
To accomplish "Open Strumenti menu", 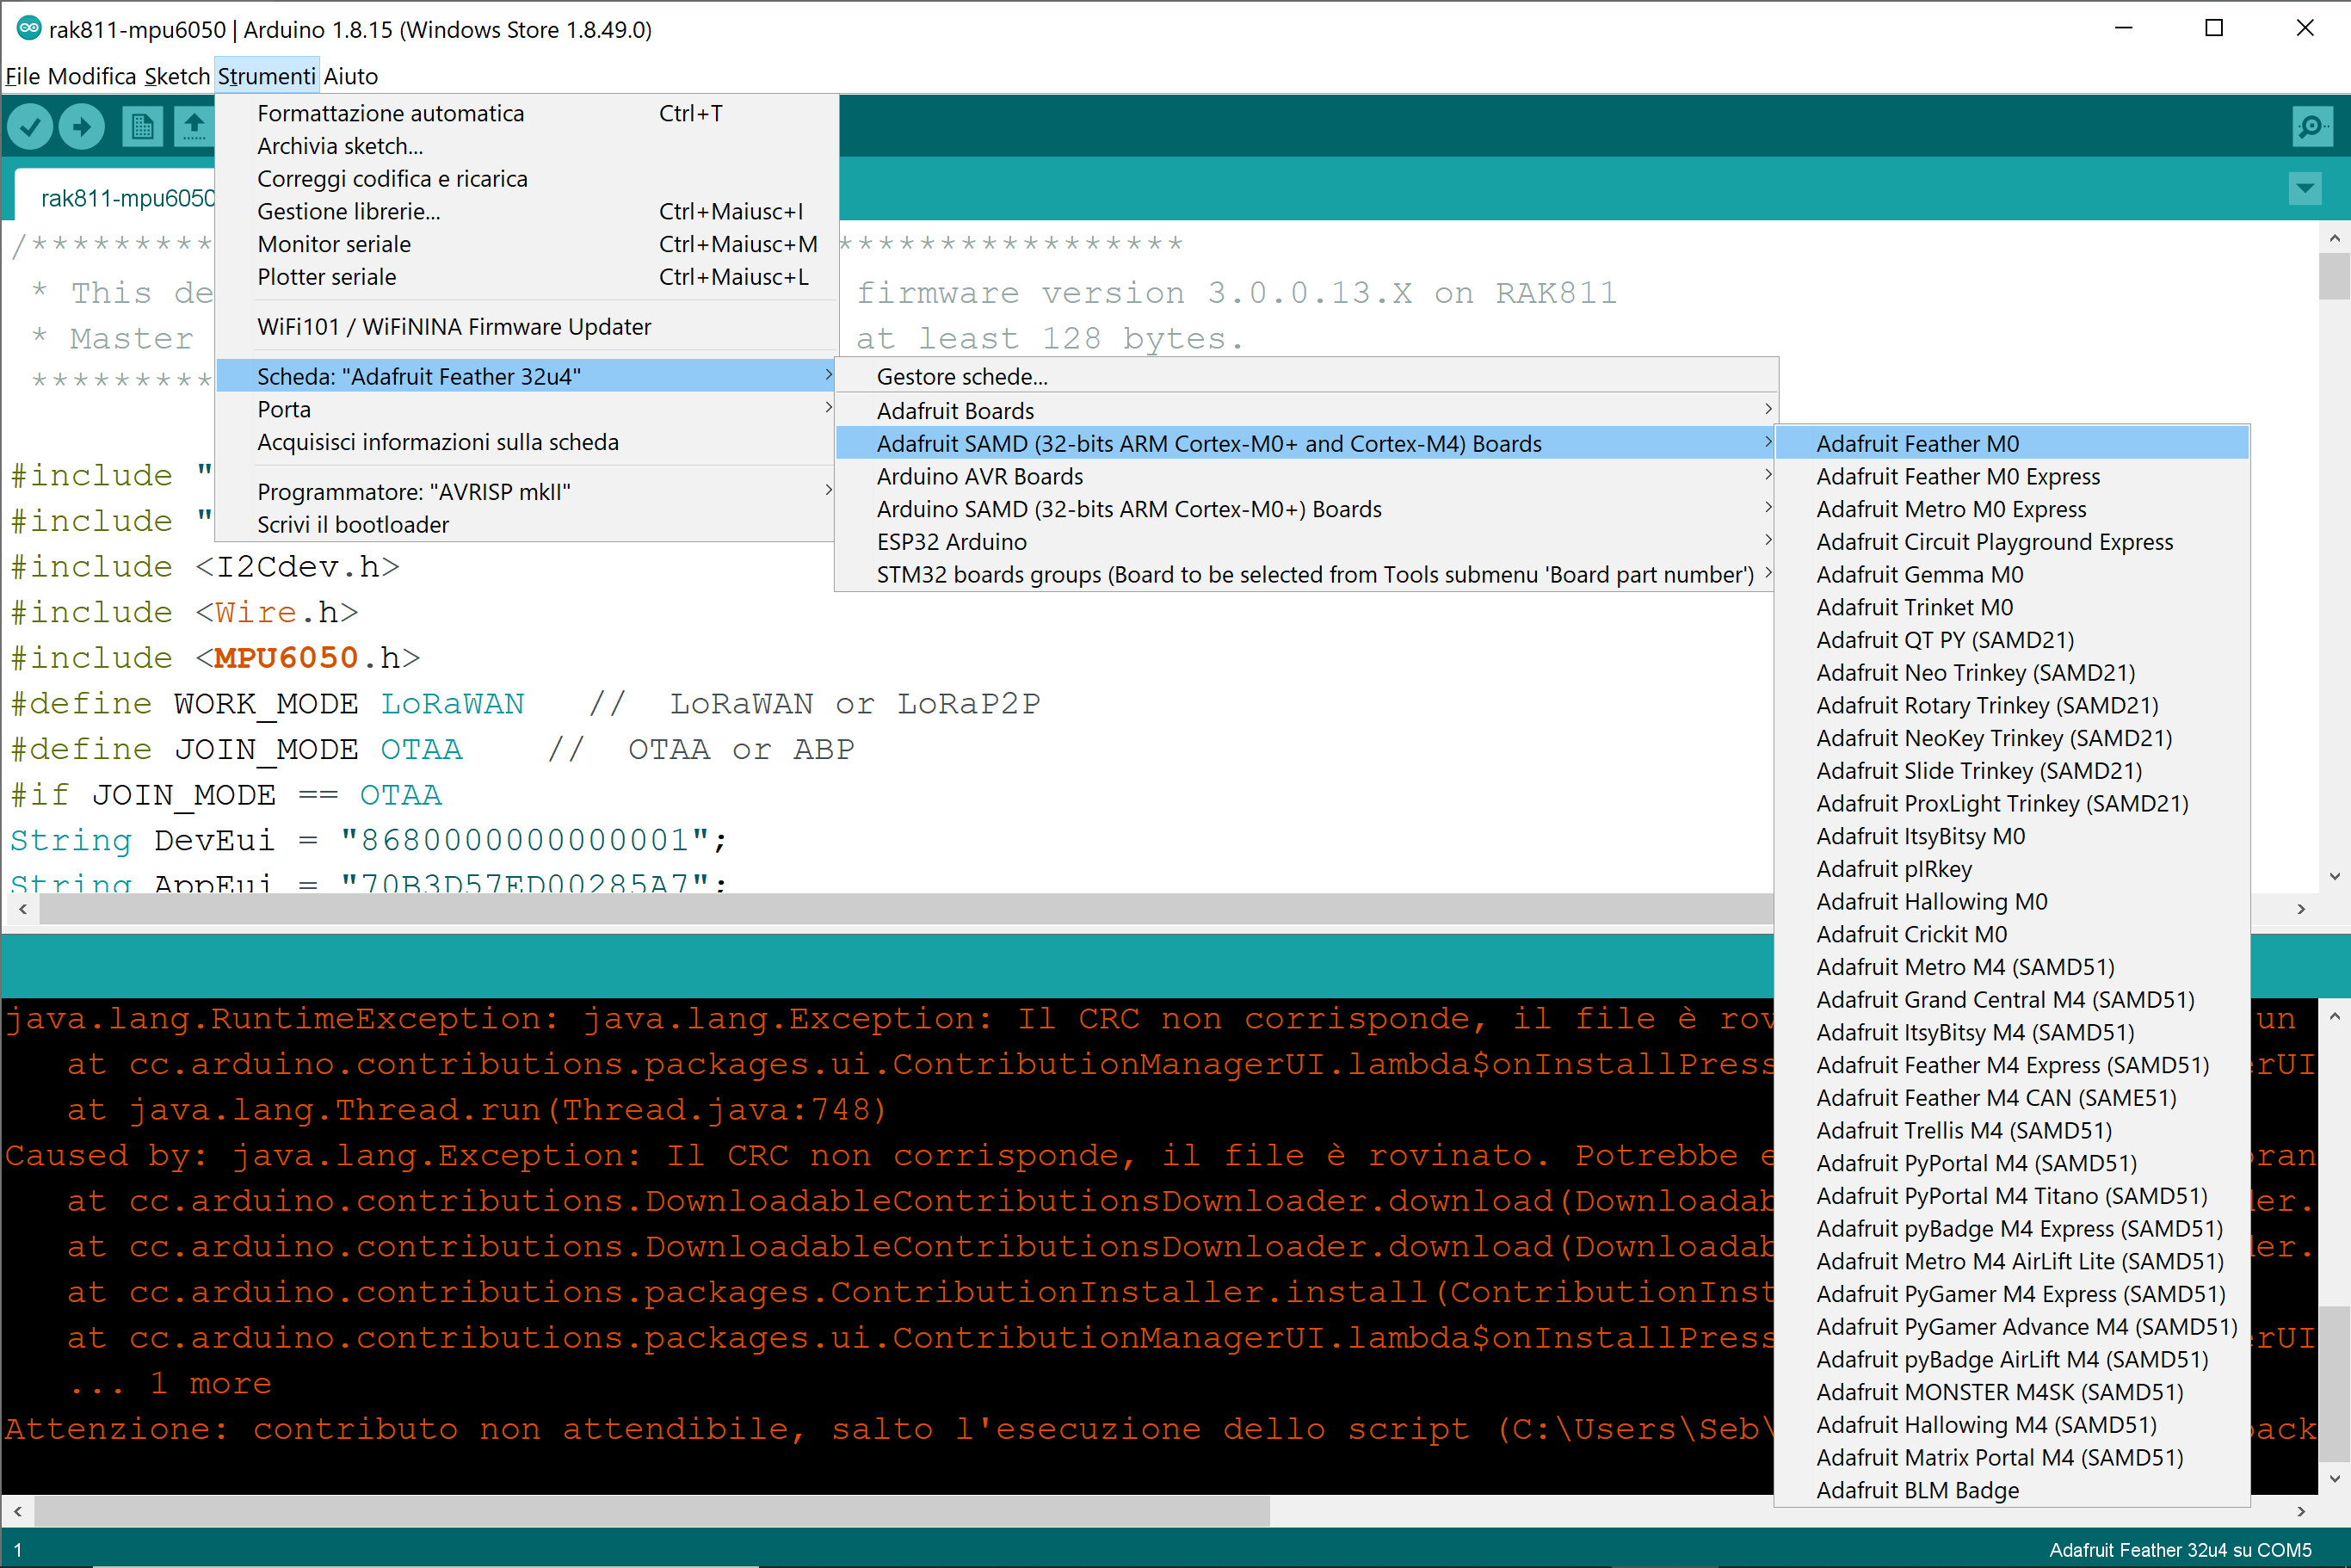I will (268, 75).
